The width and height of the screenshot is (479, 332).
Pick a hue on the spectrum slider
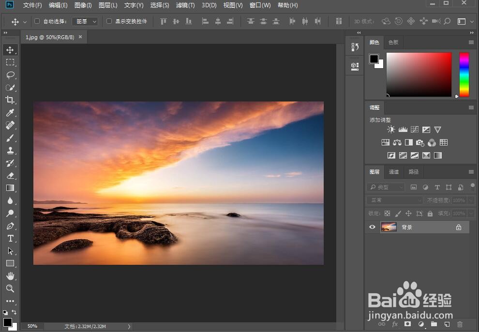tap(464, 75)
